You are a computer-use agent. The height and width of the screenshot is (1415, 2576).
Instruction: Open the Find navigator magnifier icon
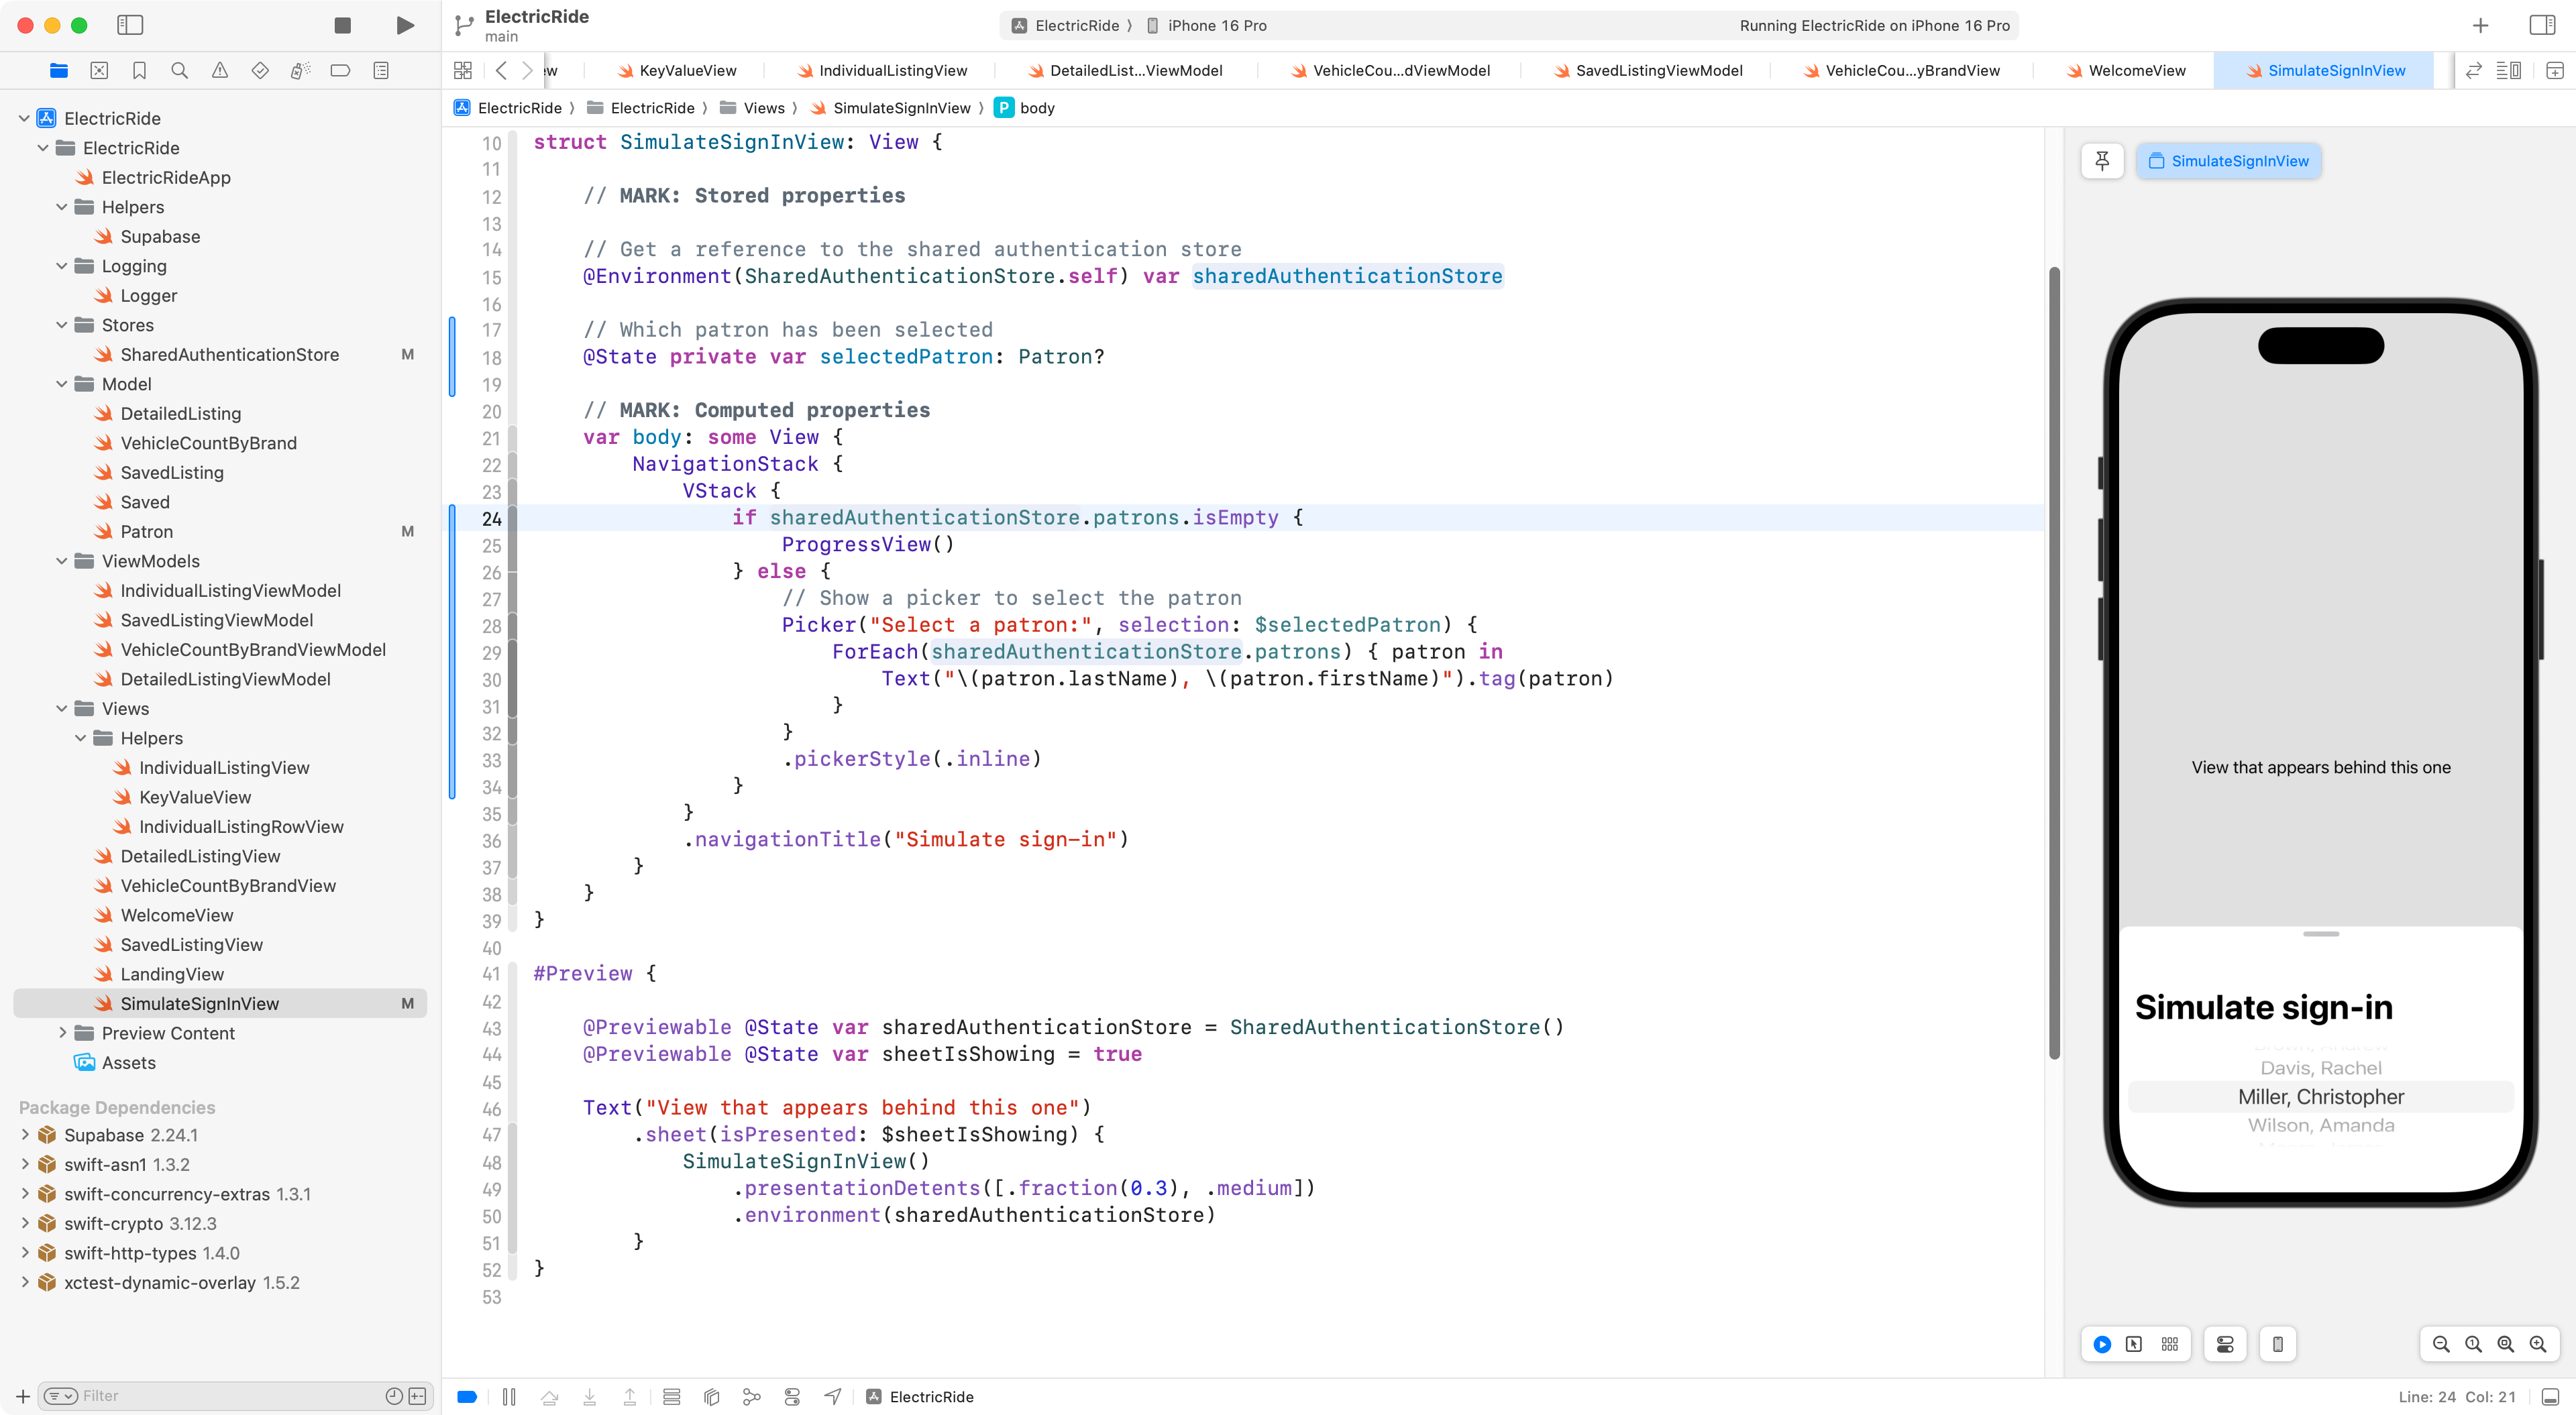coord(179,71)
